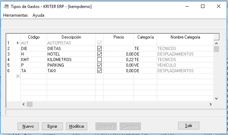228x135 pixels.
Task: Click the TE category in KILOMETROS row
Action: pos(145,59)
